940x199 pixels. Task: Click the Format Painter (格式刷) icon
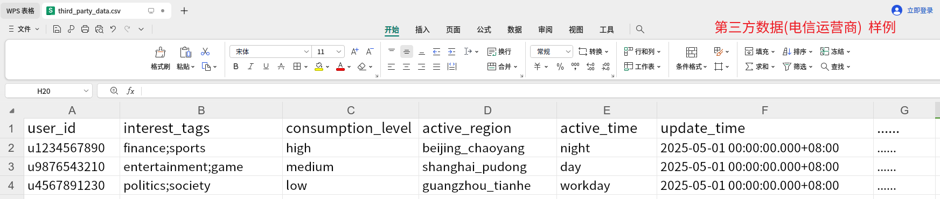[x=161, y=52]
